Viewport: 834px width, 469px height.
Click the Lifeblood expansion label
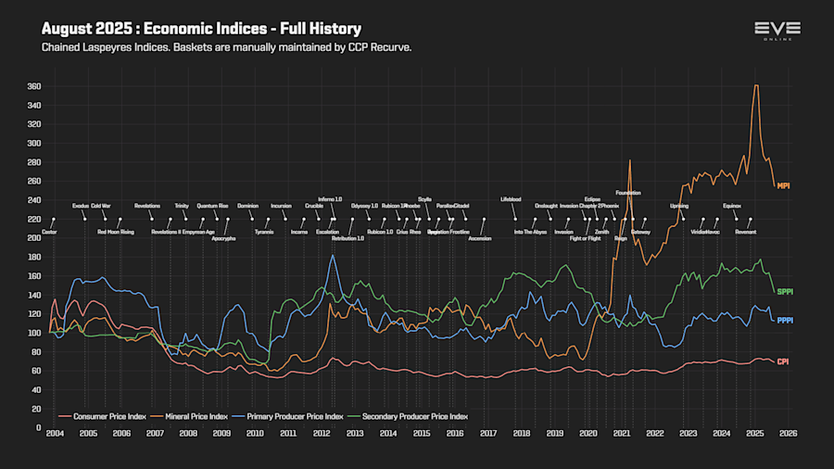coord(511,200)
